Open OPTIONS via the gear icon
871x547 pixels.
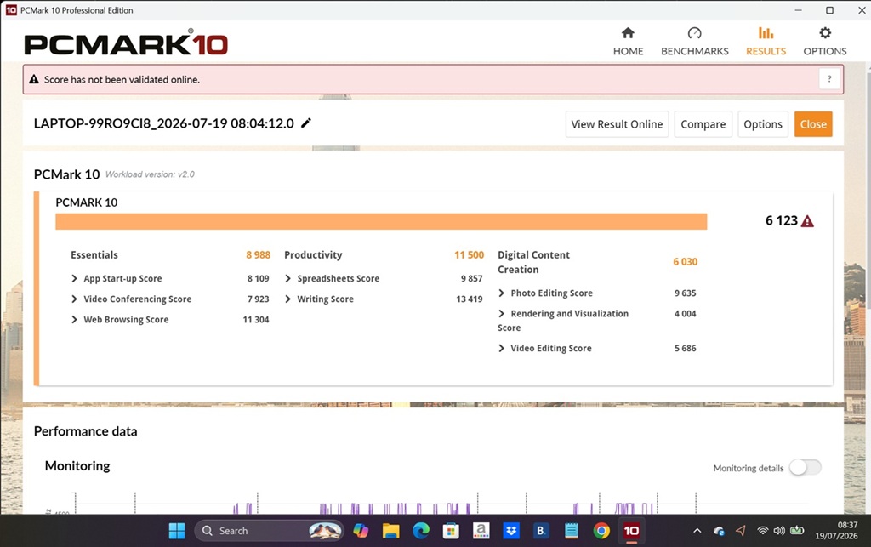(x=825, y=33)
